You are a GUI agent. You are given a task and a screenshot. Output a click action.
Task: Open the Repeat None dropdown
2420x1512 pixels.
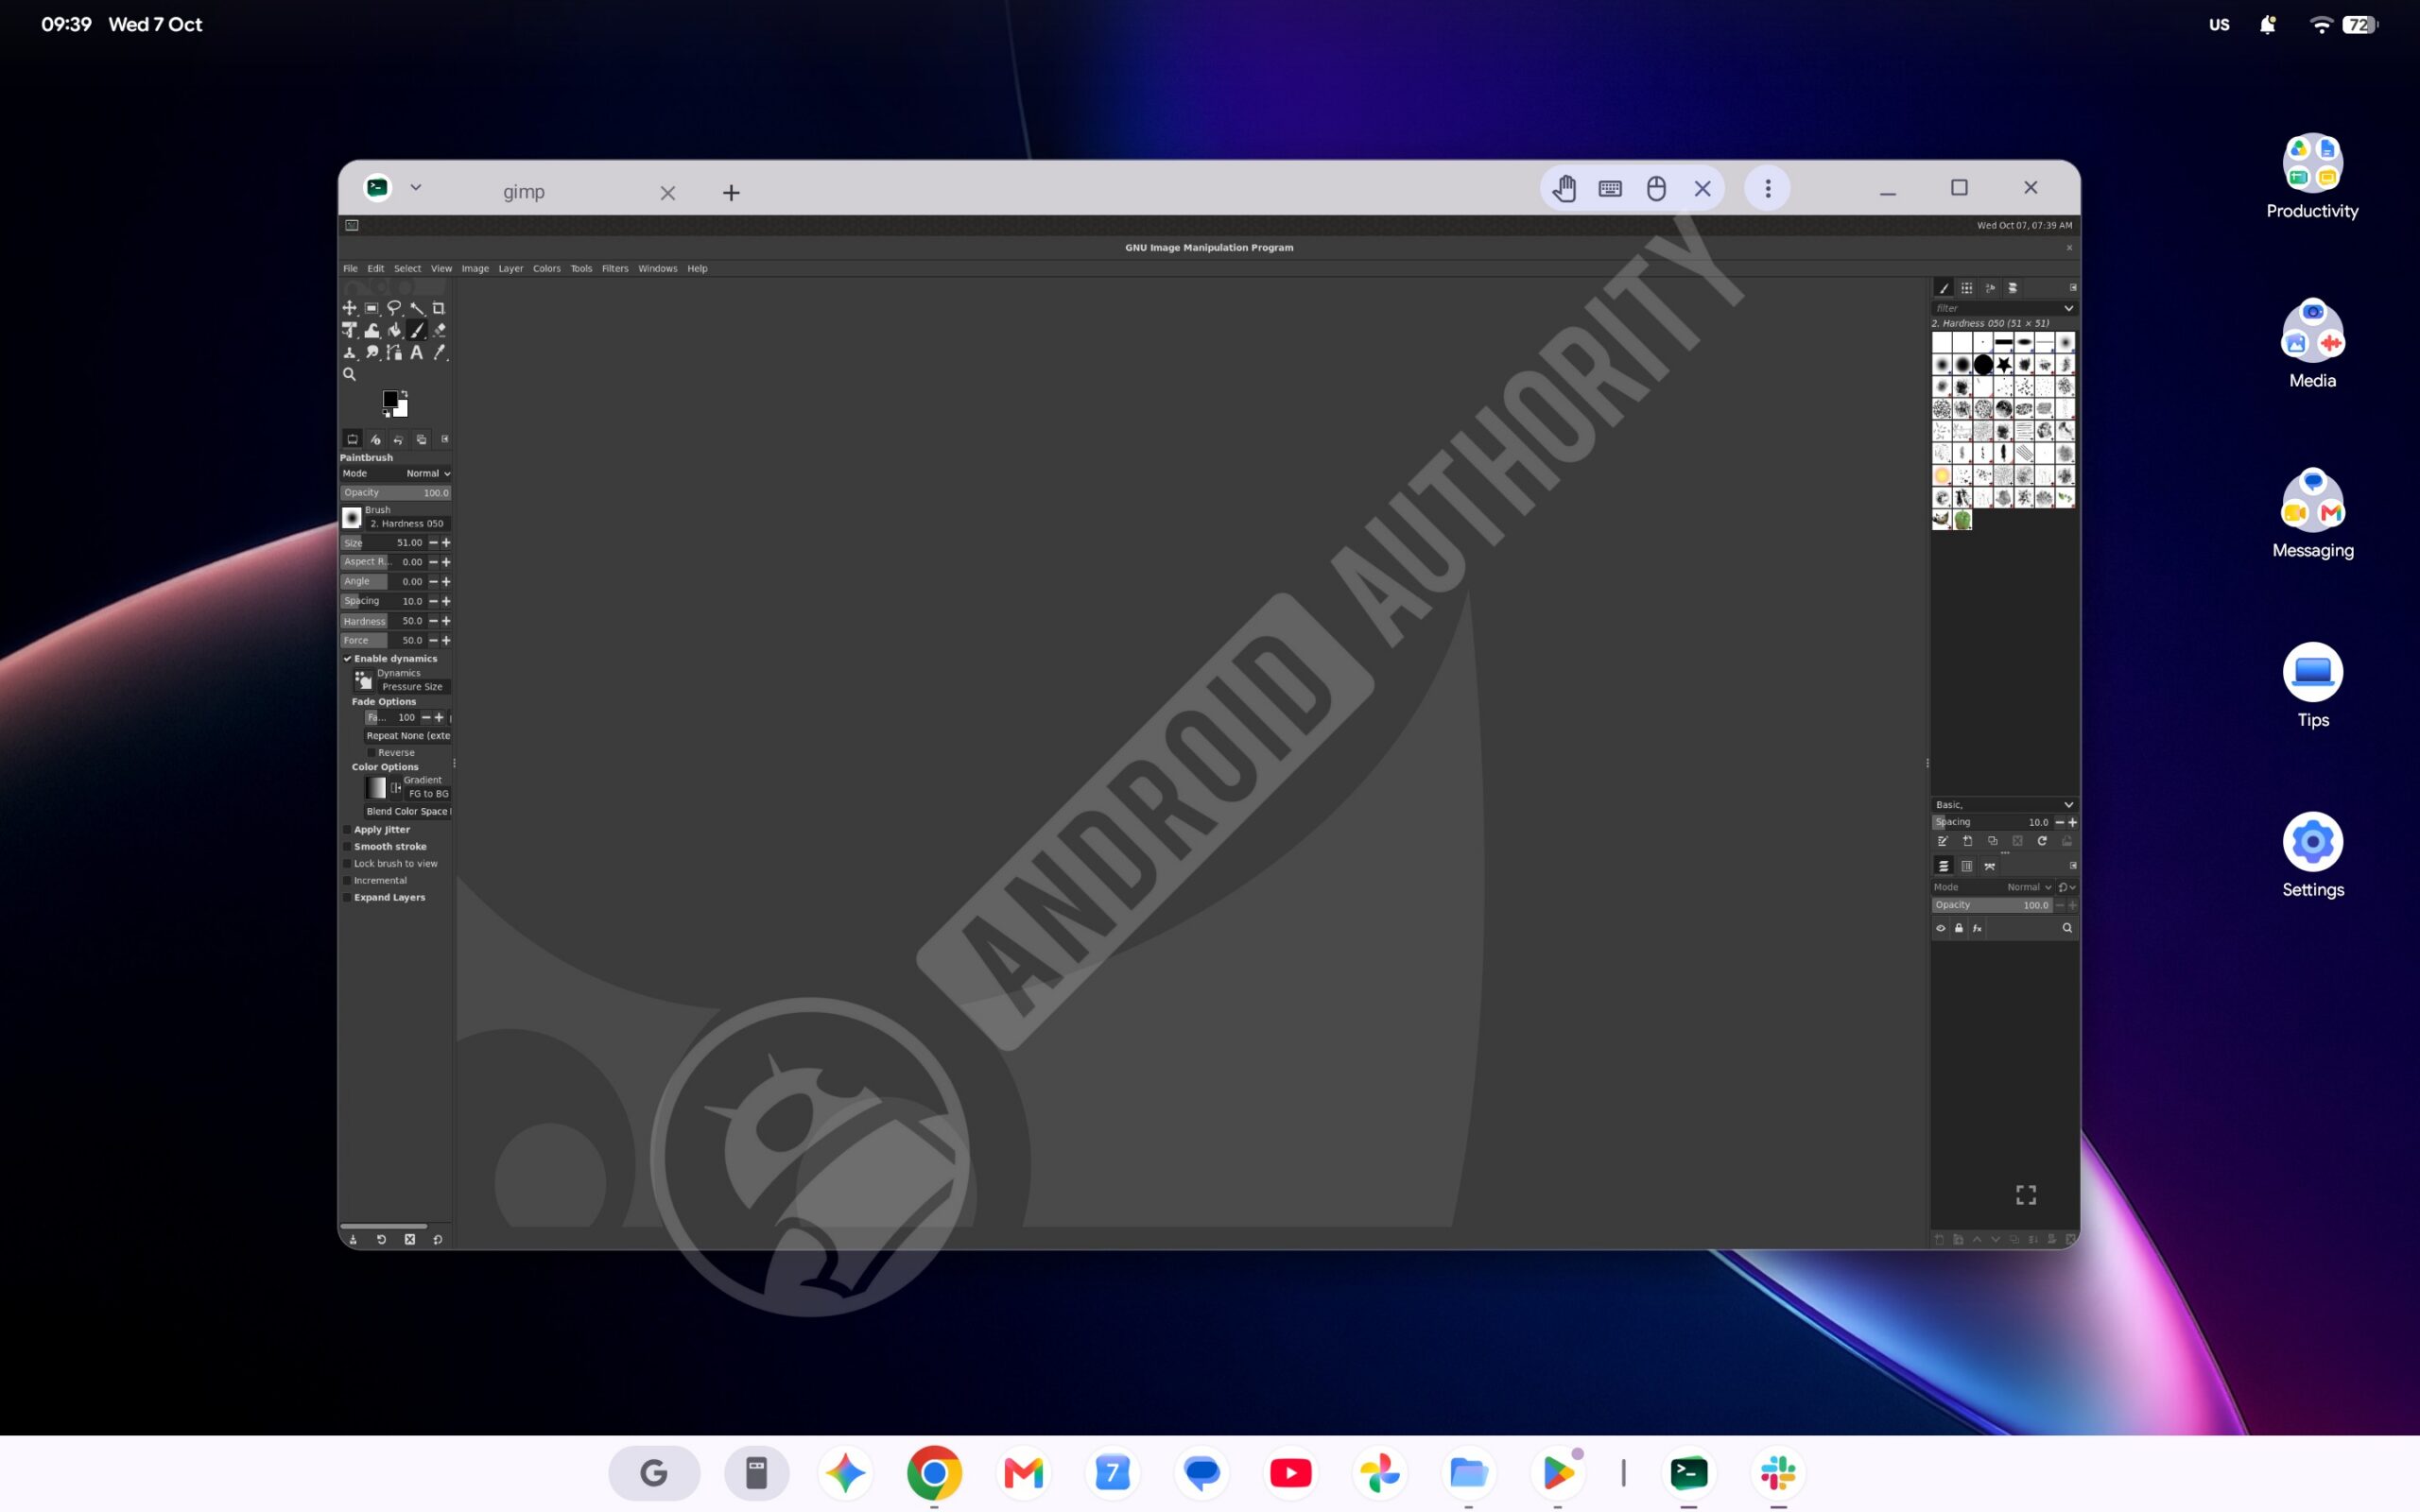(x=408, y=736)
